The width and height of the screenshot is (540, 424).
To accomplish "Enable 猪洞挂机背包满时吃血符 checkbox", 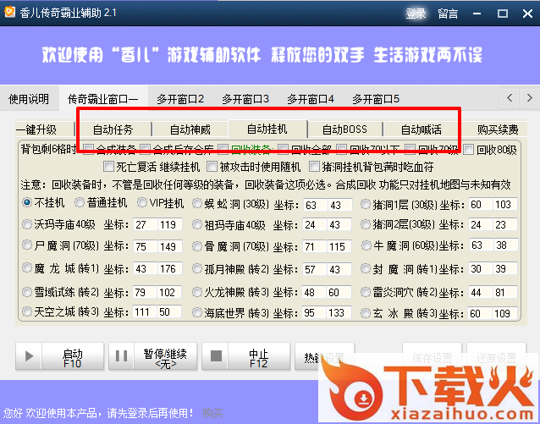I will click(x=316, y=167).
